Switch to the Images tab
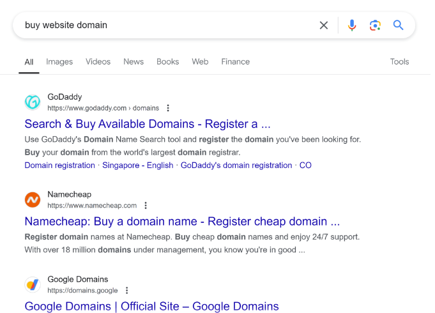The width and height of the screenshot is (435, 313). 59,62
